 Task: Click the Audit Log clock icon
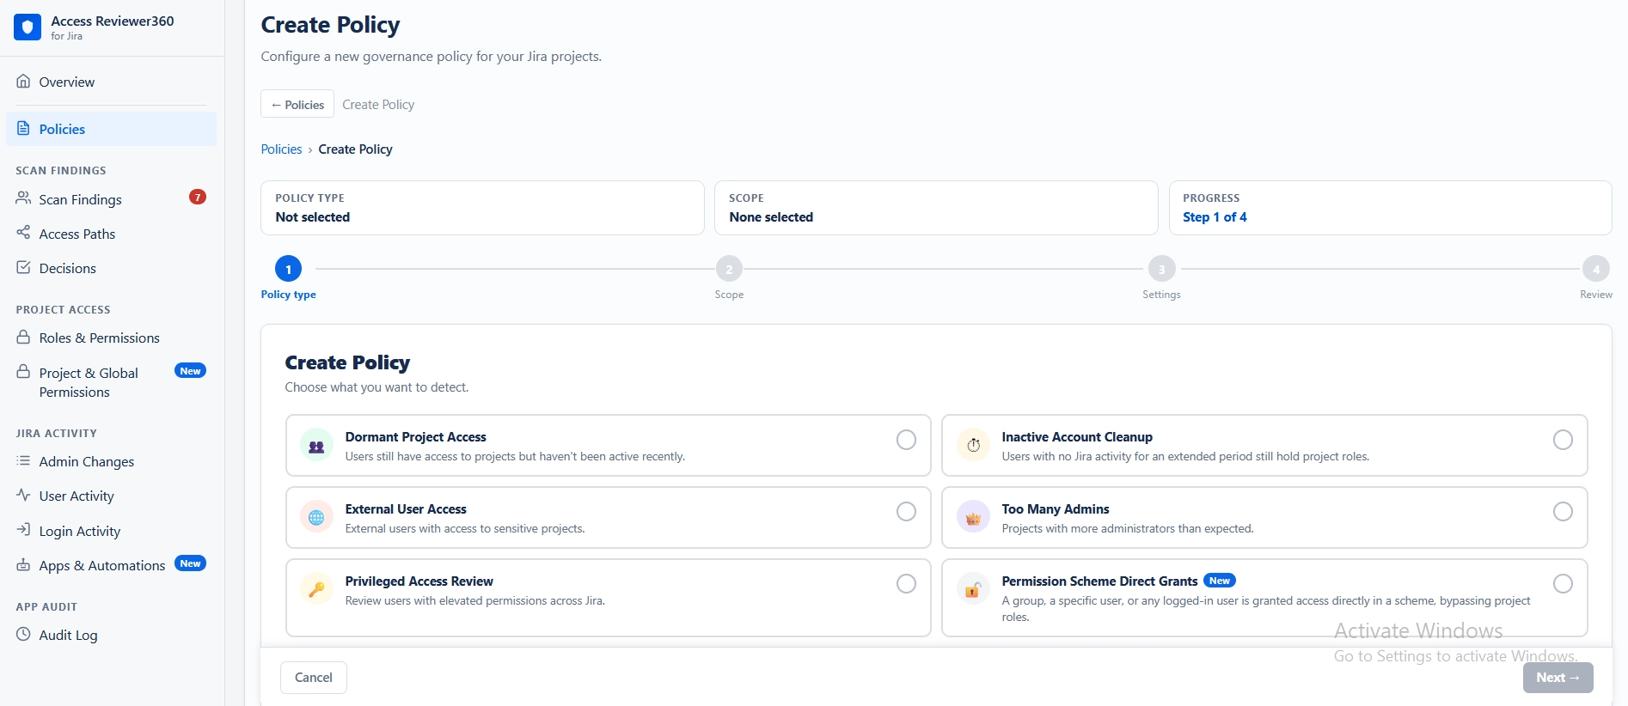pyautogui.click(x=23, y=635)
